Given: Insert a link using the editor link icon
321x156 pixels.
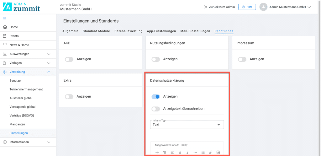Looking at the screenshot, I should 211,152.
